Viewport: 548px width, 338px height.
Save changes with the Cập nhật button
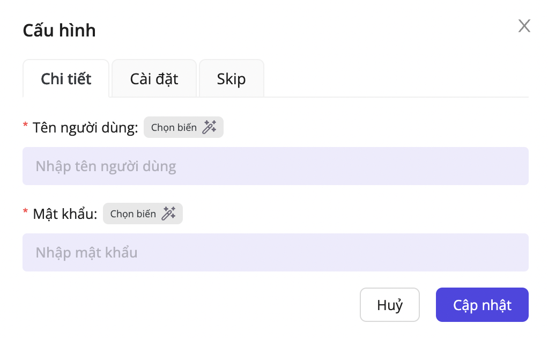click(x=482, y=305)
